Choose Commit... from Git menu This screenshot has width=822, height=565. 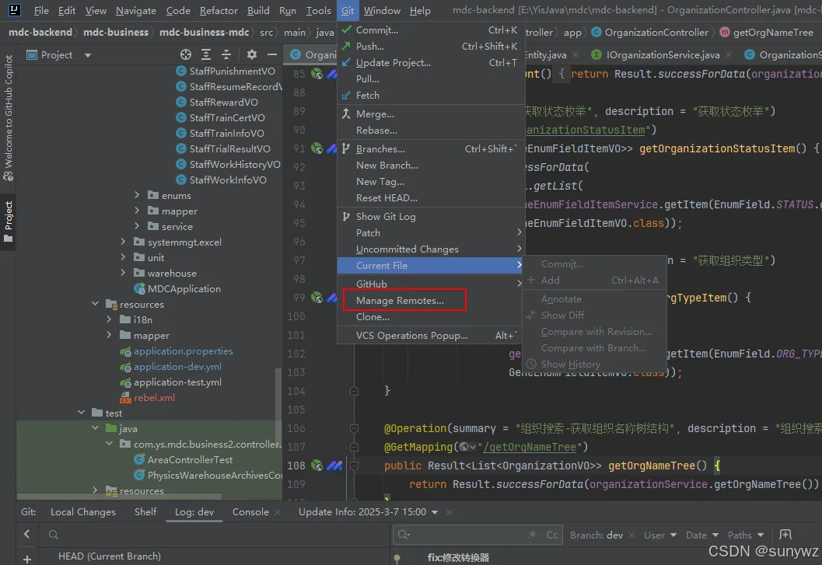click(430, 30)
